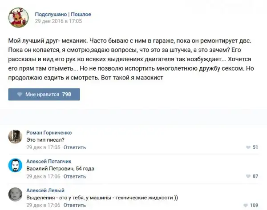Open the Алексей Левый profile name link

click(45, 190)
